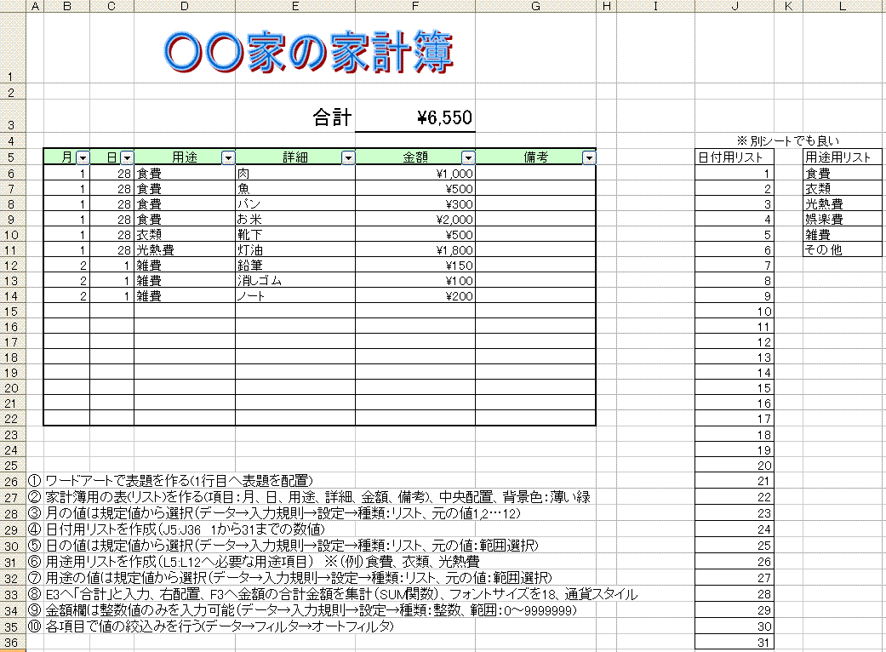This screenshot has height=652, width=886.
Task: Select the 灯油 cell in 詳細 column
Action: coord(294,250)
